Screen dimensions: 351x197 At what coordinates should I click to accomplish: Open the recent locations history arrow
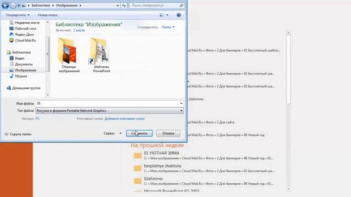coord(19,5)
